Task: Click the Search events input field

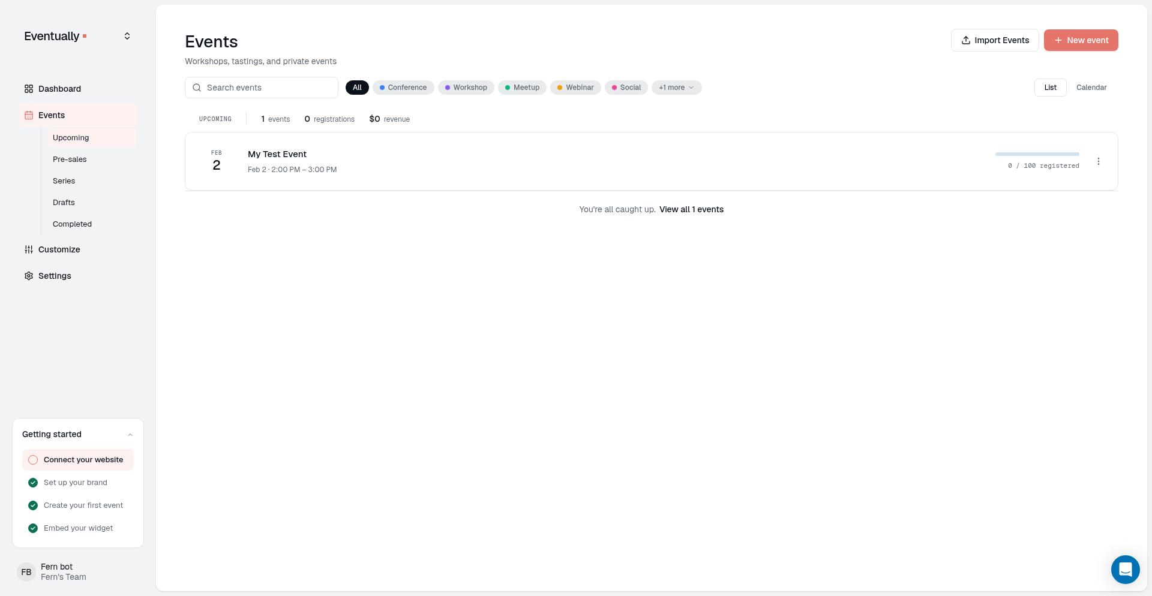Action: 262,88
